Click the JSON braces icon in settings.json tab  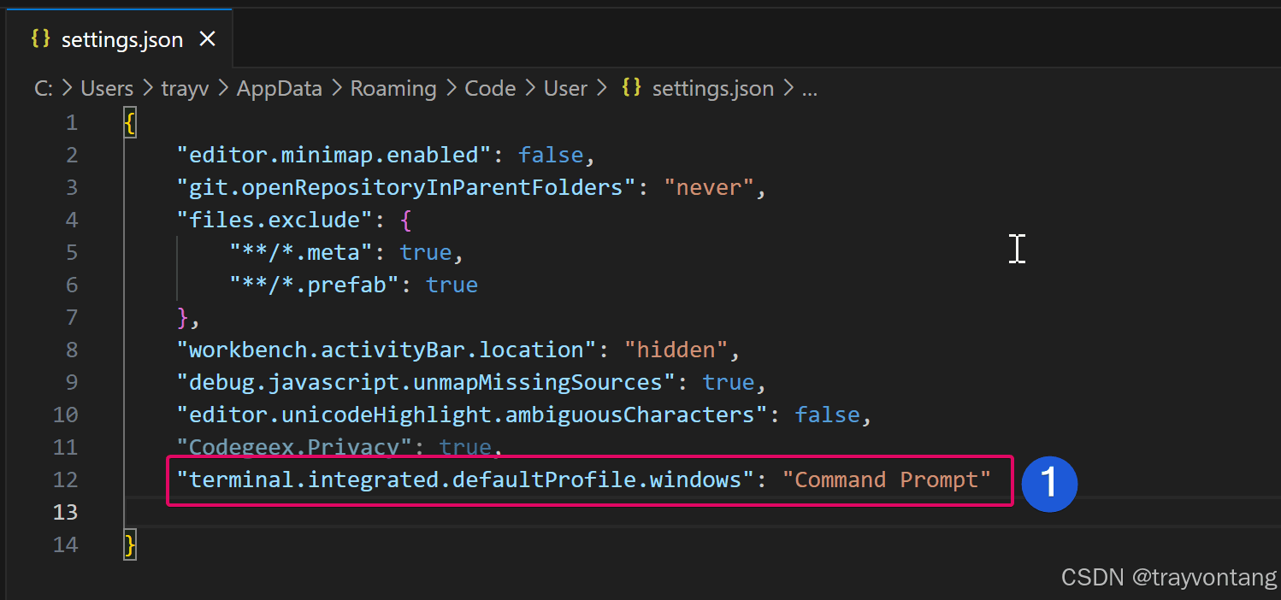[40, 39]
